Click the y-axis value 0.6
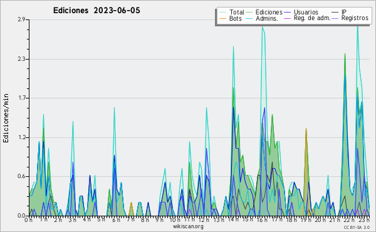This screenshot has width=376, height=232. (x=21, y=176)
